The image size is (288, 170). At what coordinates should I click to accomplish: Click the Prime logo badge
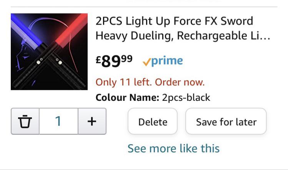163,61
